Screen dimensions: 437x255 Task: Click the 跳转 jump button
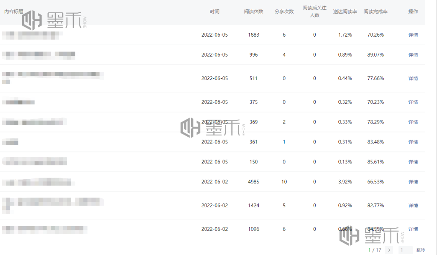420,250
